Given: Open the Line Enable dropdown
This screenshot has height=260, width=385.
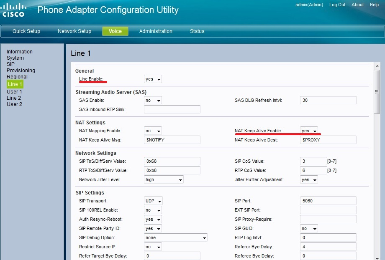Looking at the screenshot, I should coord(153,79).
